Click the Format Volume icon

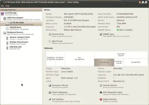101,85
